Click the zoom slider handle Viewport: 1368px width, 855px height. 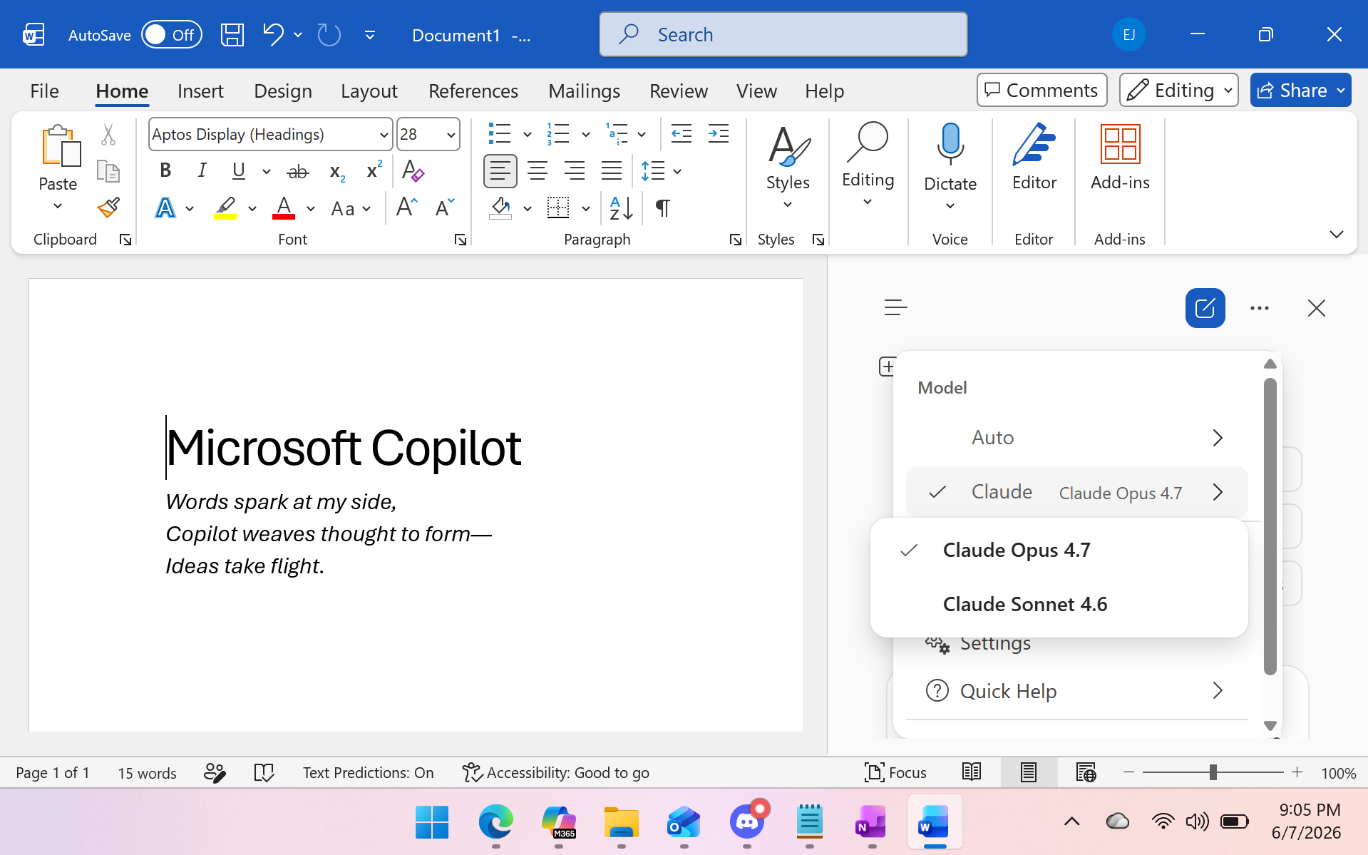click(1213, 772)
